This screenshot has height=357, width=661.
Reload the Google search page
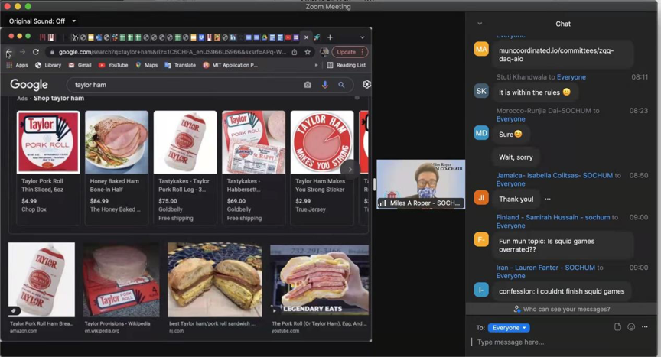click(x=36, y=52)
